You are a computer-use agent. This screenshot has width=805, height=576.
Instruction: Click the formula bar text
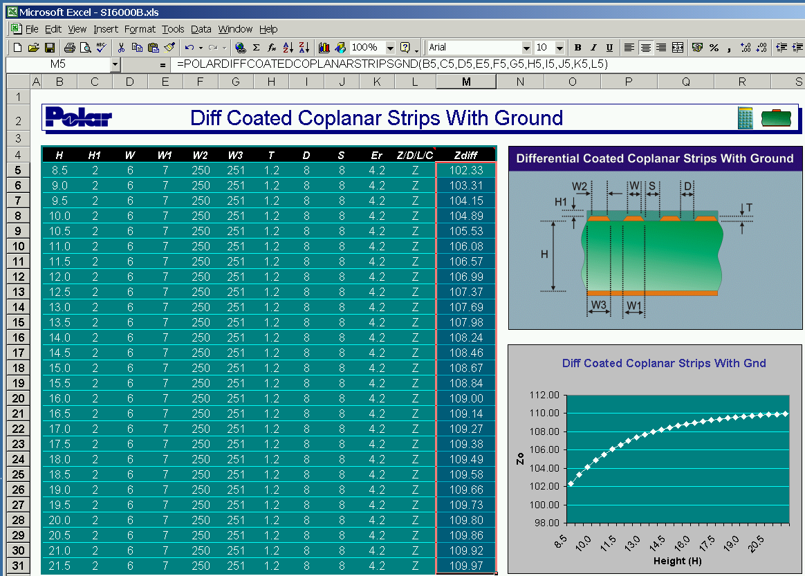click(x=392, y=64)
